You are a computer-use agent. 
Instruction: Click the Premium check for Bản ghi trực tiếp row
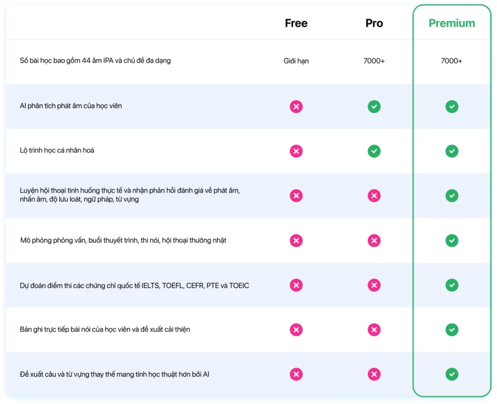click(452, 330)
